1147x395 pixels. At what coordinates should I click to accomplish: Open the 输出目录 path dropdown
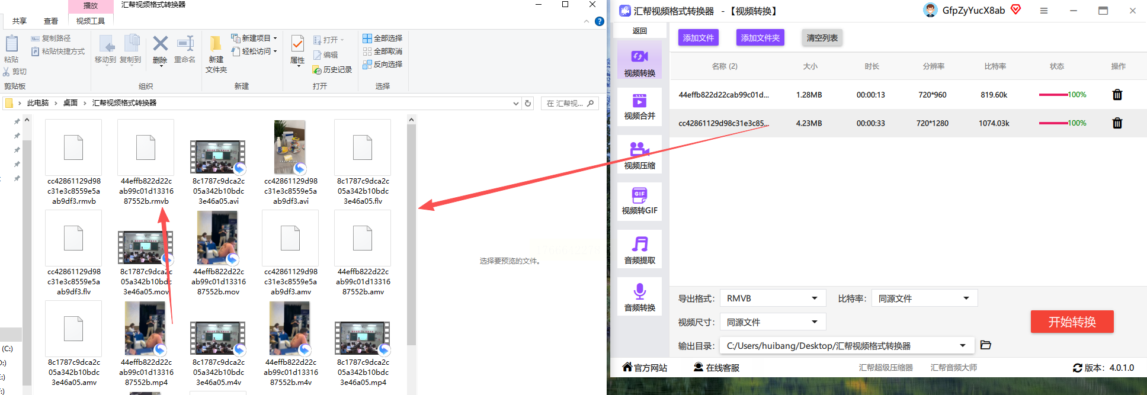pyautogui.click(x=847, y=346)
